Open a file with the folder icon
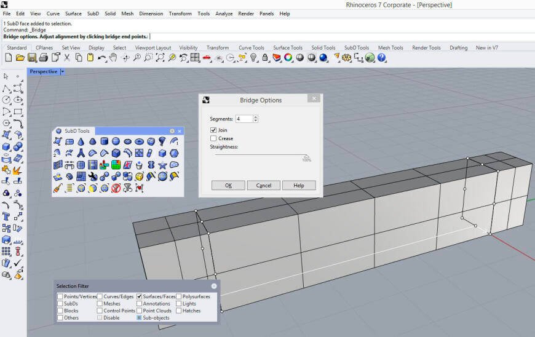 20,58
